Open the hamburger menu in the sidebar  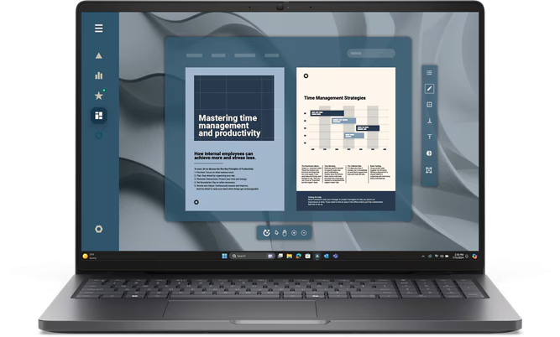pyautogui.click(x=99, y=29)
